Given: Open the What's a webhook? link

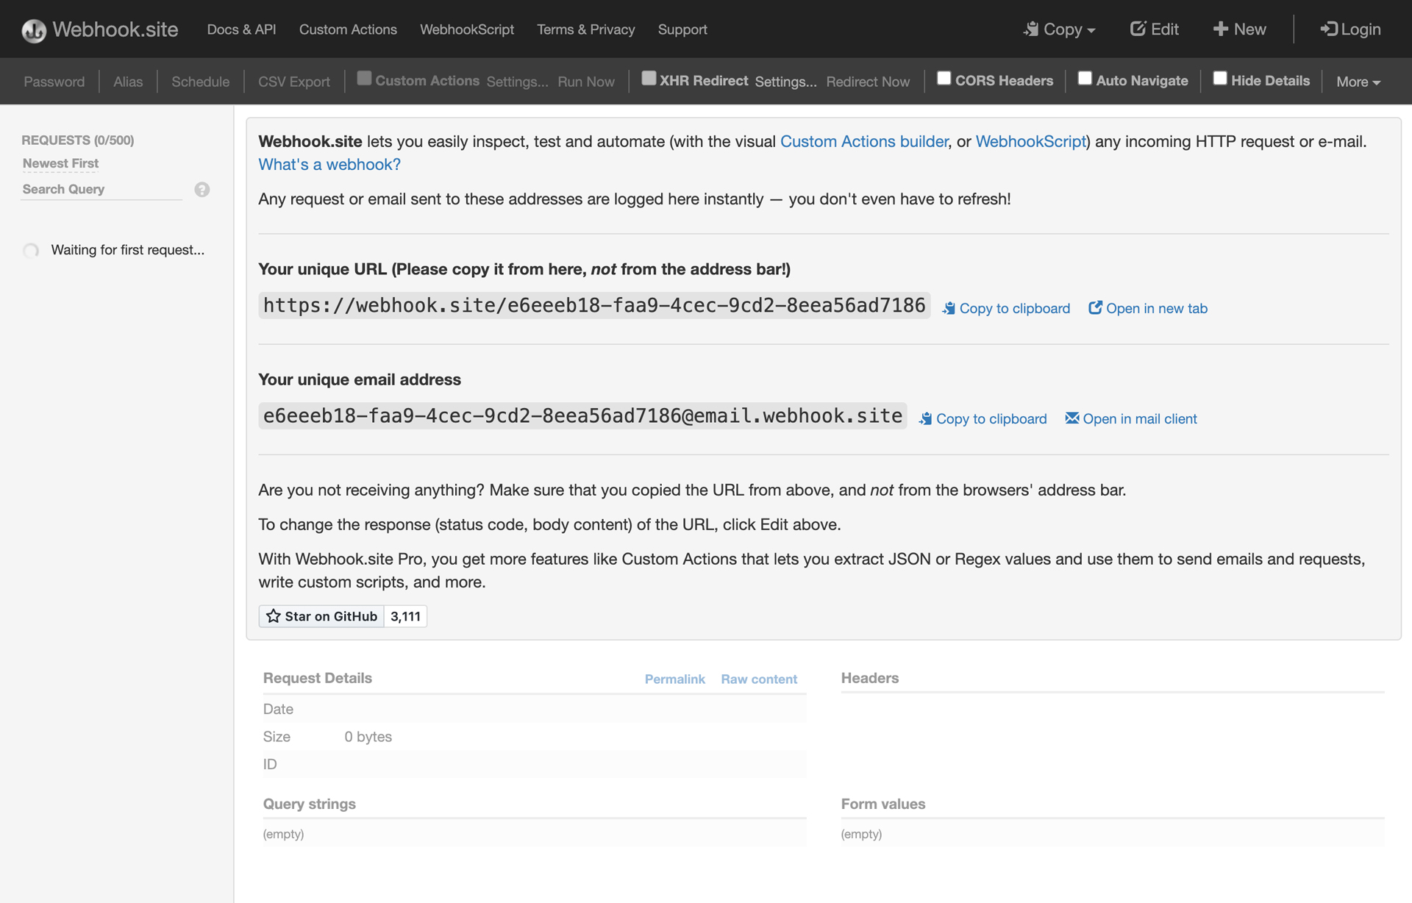Looking at the screenshot, I should pyautogui.click(x=329, y=165).
